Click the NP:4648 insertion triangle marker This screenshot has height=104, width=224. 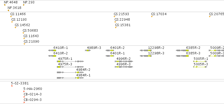pyautogui.click(x=4, y=5)
